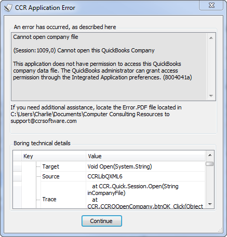
Task: Select the Trace row in details grid
Action: point(109,195)
